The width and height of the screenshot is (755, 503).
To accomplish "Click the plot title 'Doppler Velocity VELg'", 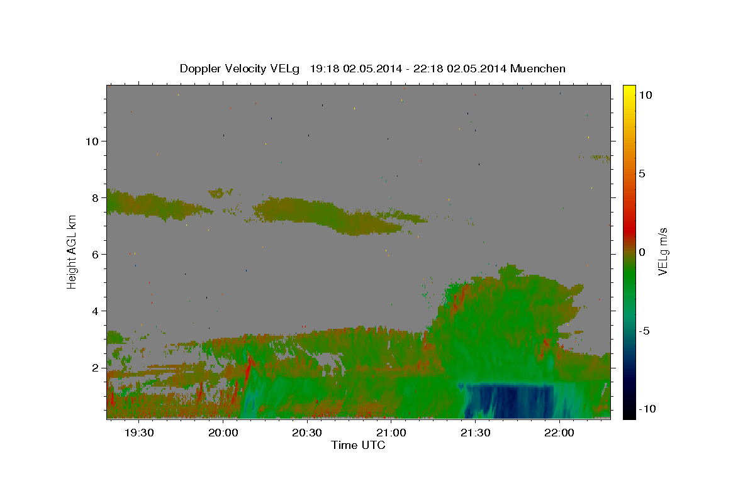I will 240,69.
